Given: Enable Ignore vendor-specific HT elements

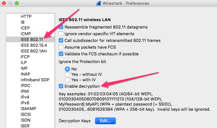Looking at the screenshot, I should pyautogui.click(x=61, y=34).
